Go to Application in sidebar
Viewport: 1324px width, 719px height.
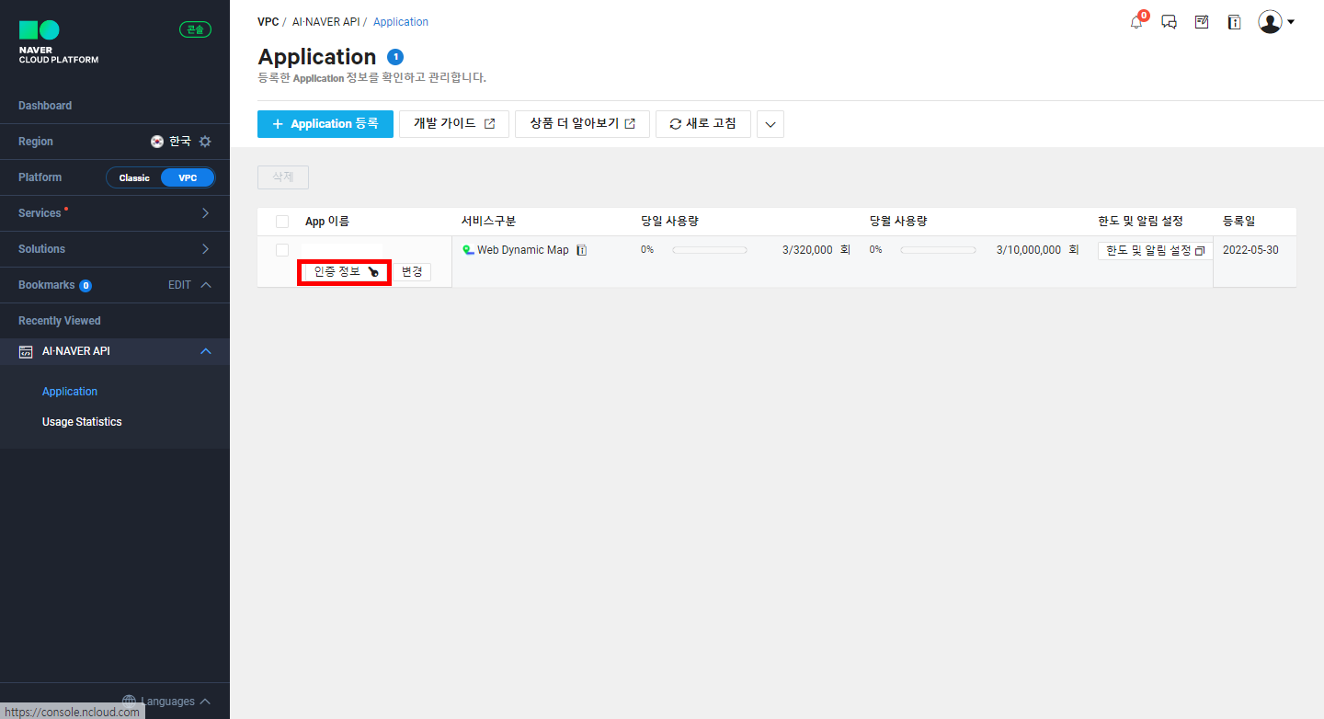coord(70,392)
